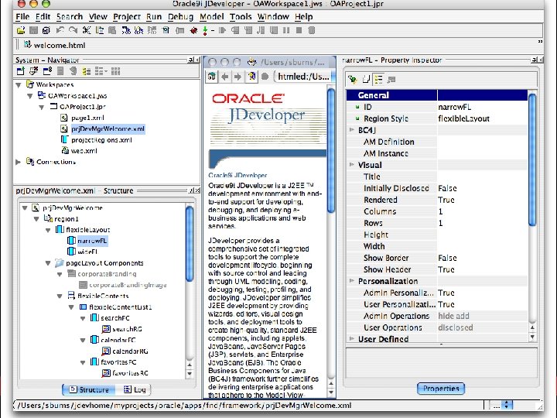The image size is (557, 418).
Task: Click the grid view icon in Navigator toolbar
Action: 115,71
